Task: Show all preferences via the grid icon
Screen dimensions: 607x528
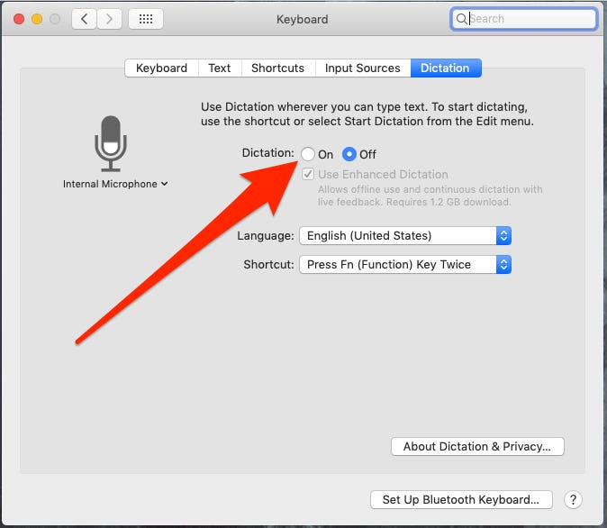Action: coord(146,19)
